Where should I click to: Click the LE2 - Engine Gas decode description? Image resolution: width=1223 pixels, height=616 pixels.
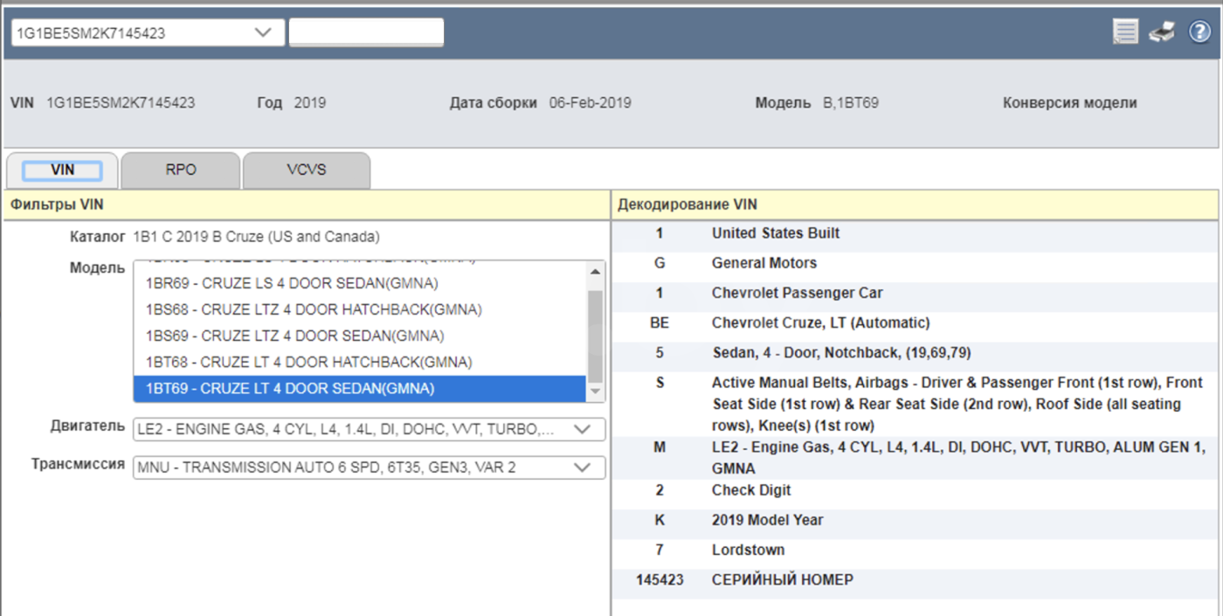959,458
